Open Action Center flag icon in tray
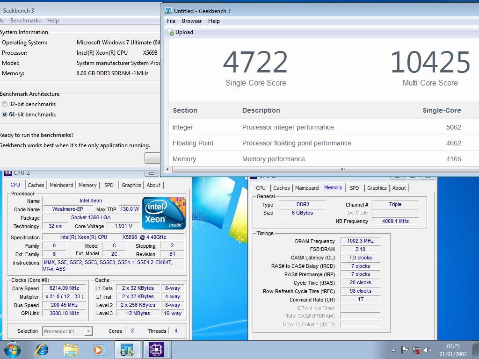Viewport: 479px width, 359px height. coord(405,350)
